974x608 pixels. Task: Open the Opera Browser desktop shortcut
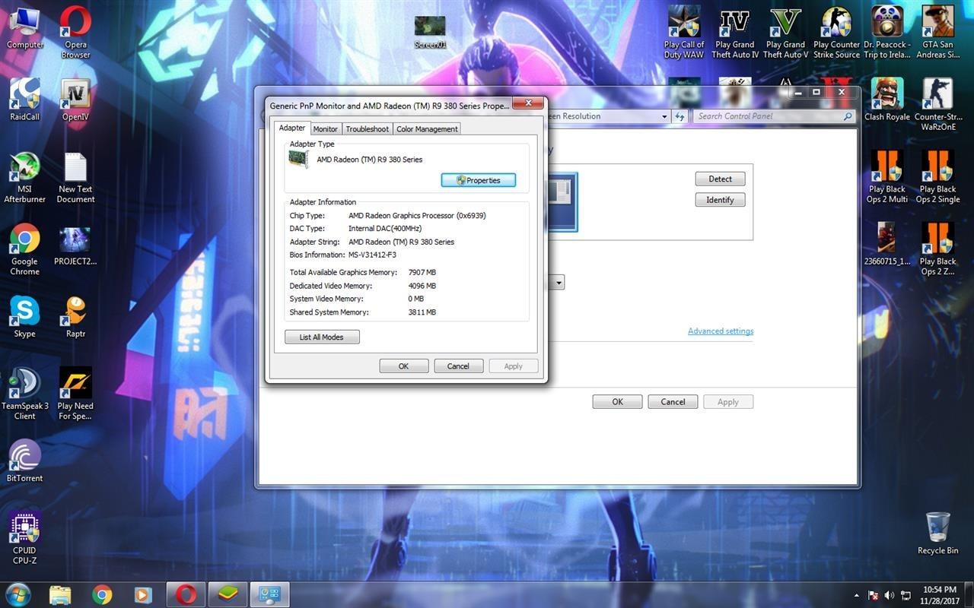tap(75, 31)
